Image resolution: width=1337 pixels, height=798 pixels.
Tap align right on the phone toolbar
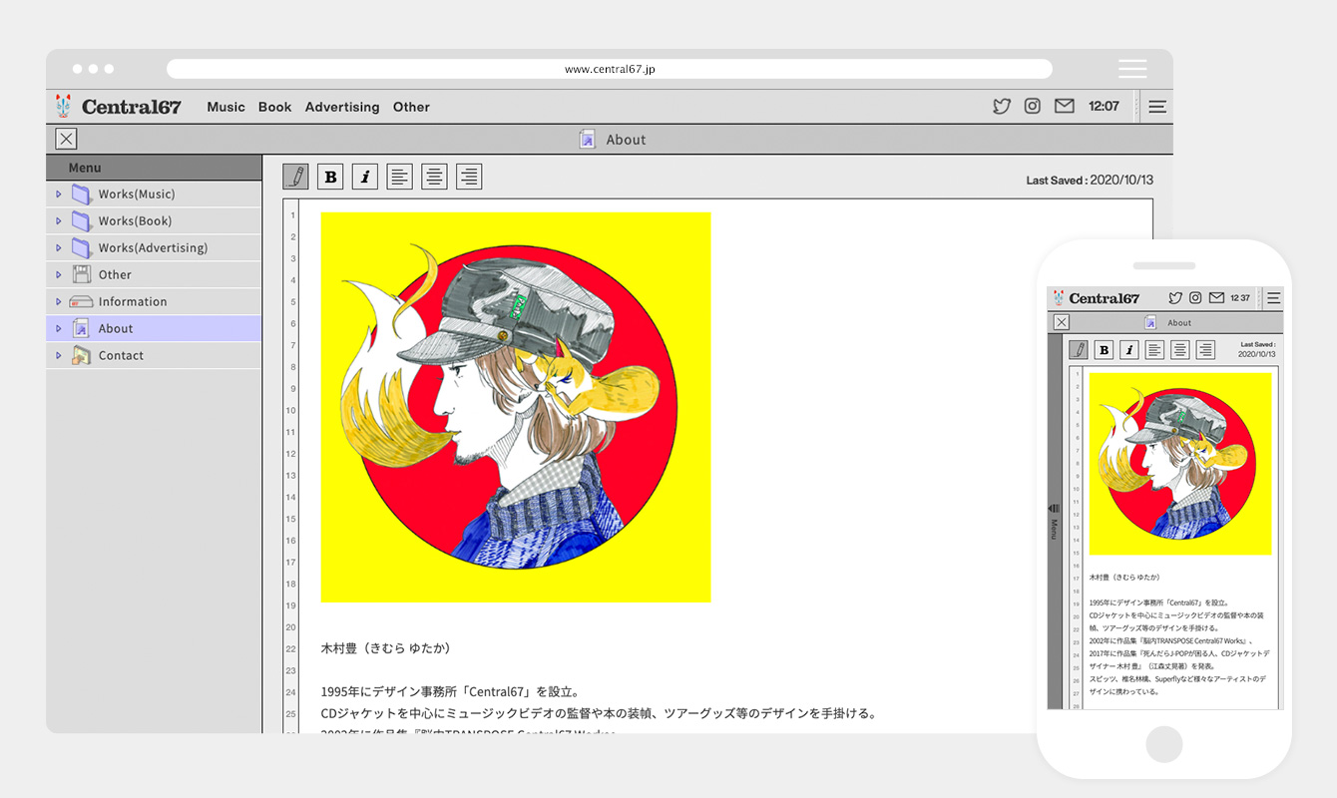click(1206, 350)
